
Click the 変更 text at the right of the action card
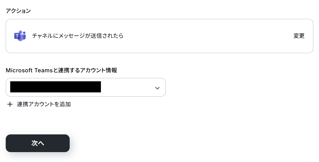[x=299, y=36]
